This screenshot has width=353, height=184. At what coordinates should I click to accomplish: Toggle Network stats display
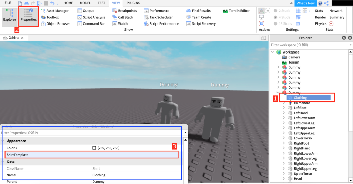click(336, 11)
